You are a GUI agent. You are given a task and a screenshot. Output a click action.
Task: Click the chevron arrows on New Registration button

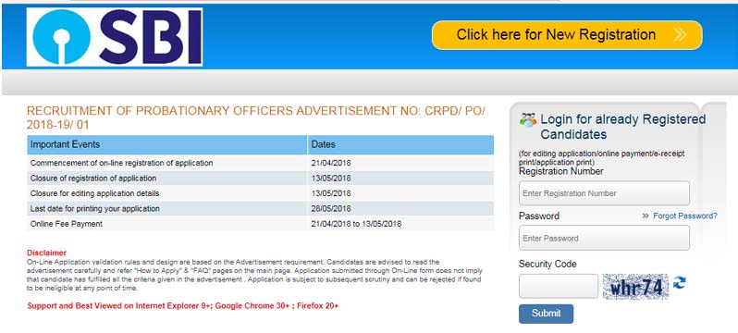coord(680,35)
